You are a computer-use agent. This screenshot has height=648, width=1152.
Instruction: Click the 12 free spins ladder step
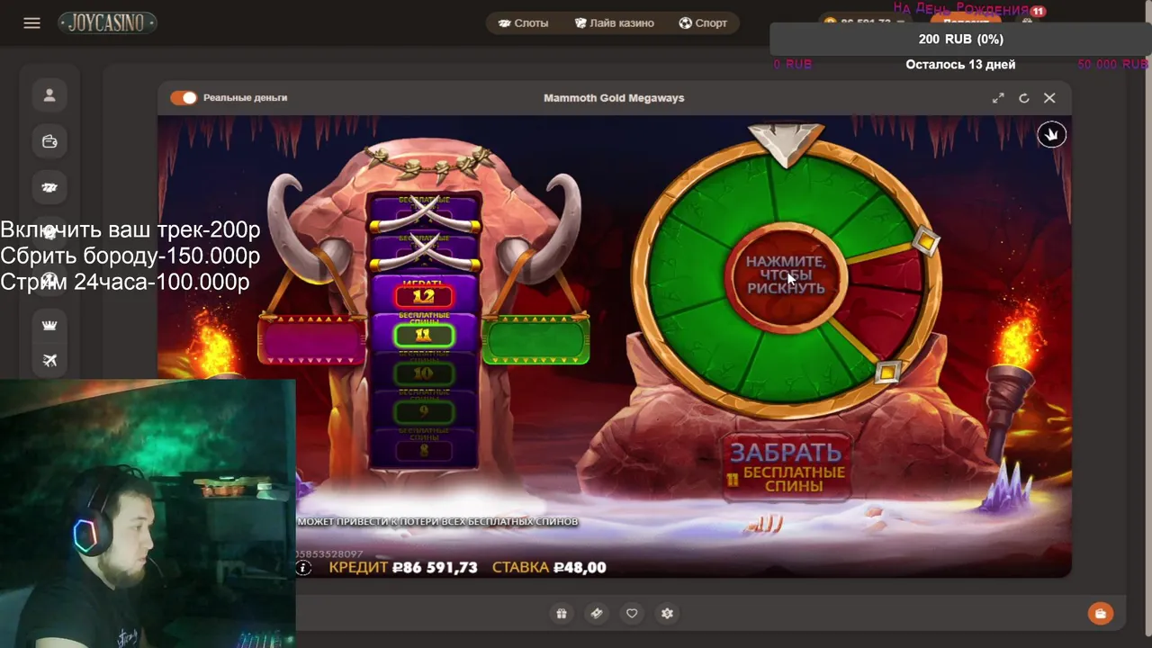coord(424,294)
